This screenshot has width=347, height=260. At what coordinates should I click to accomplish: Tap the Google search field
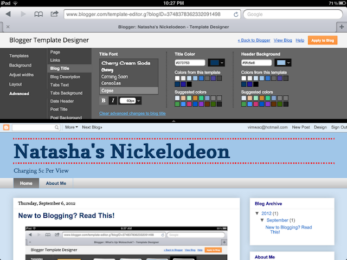click(293, 15)
